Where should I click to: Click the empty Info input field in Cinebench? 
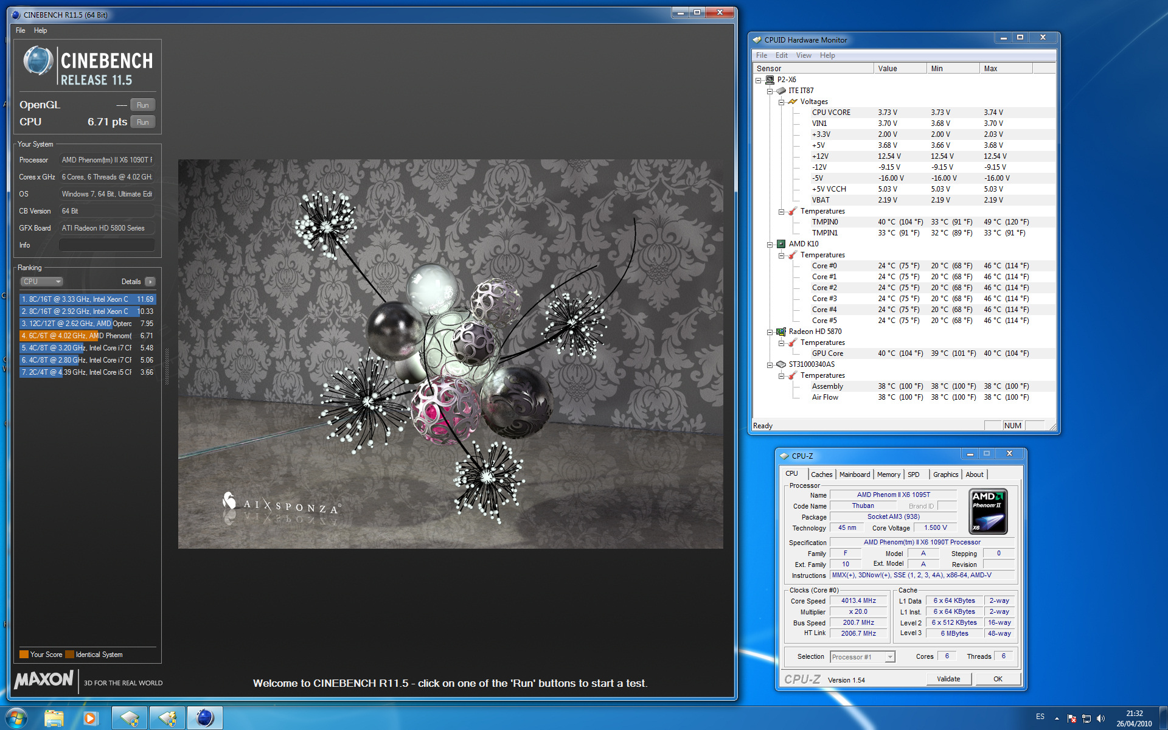106,245
